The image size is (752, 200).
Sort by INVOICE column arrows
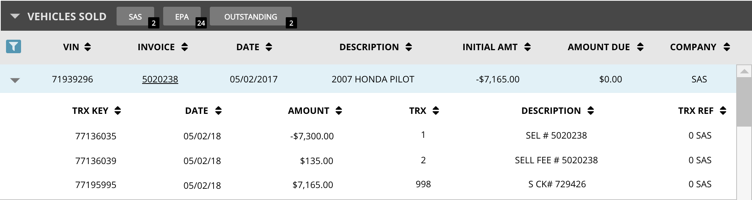pyautogui.click(x=185, y=47)
